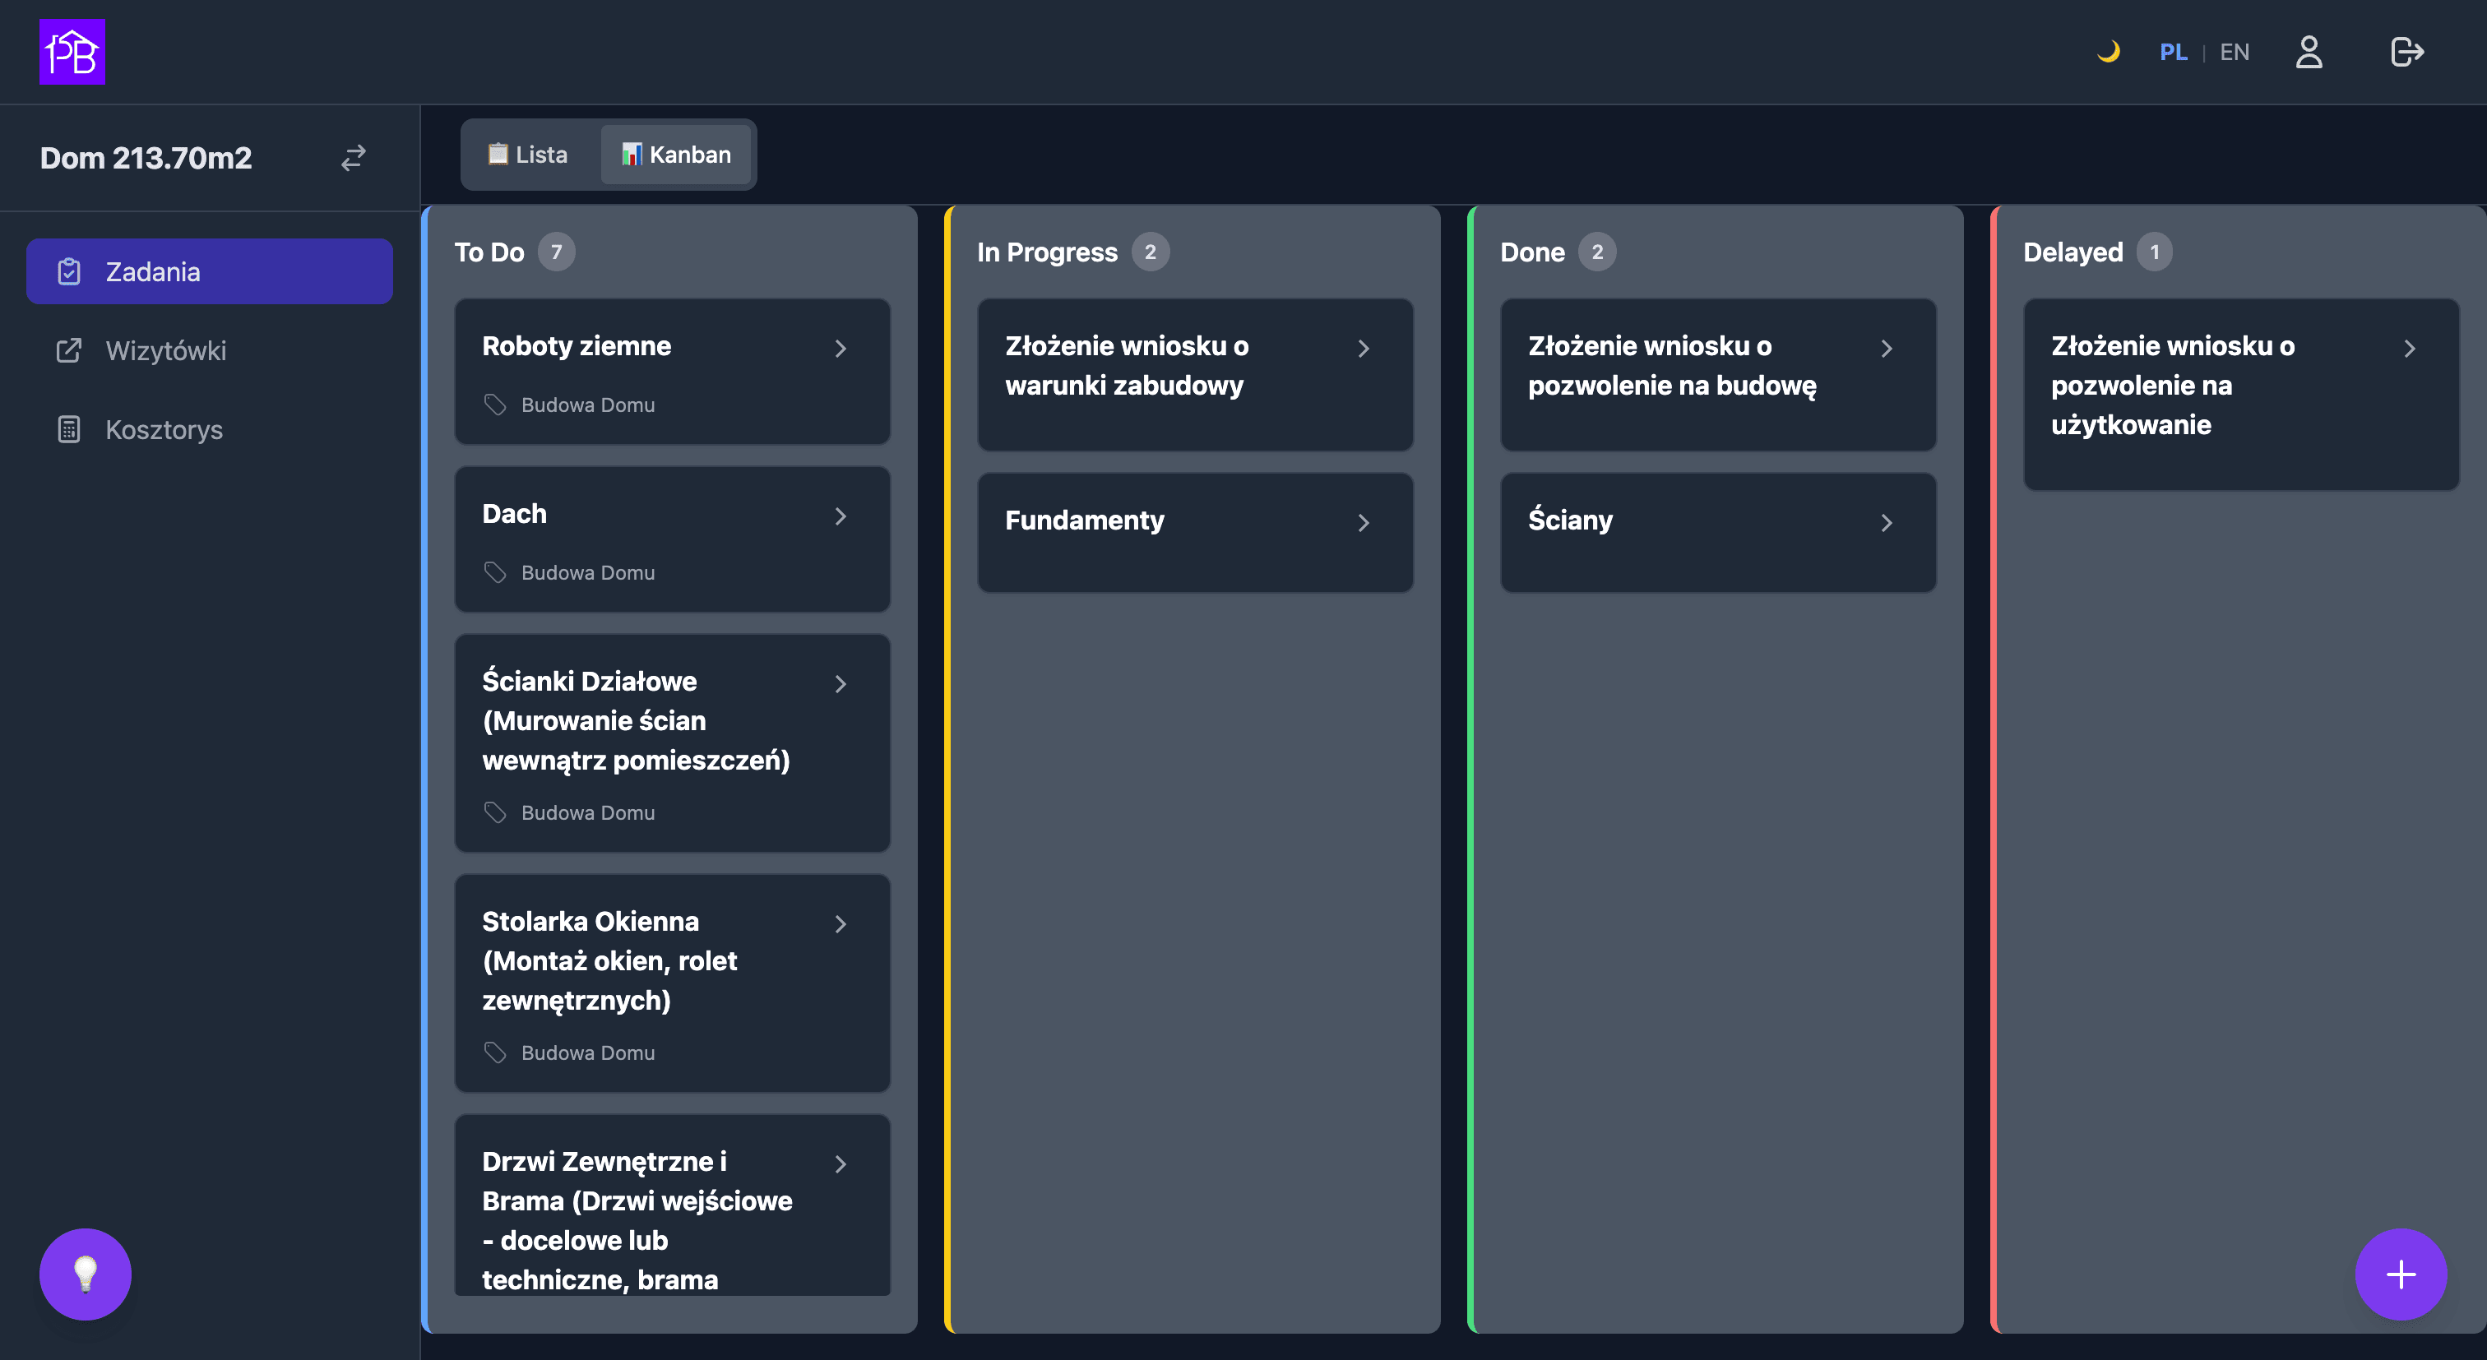Select PL as the active language
The width and height of the screenshot is (2487, 1360).
(2174, 51)
